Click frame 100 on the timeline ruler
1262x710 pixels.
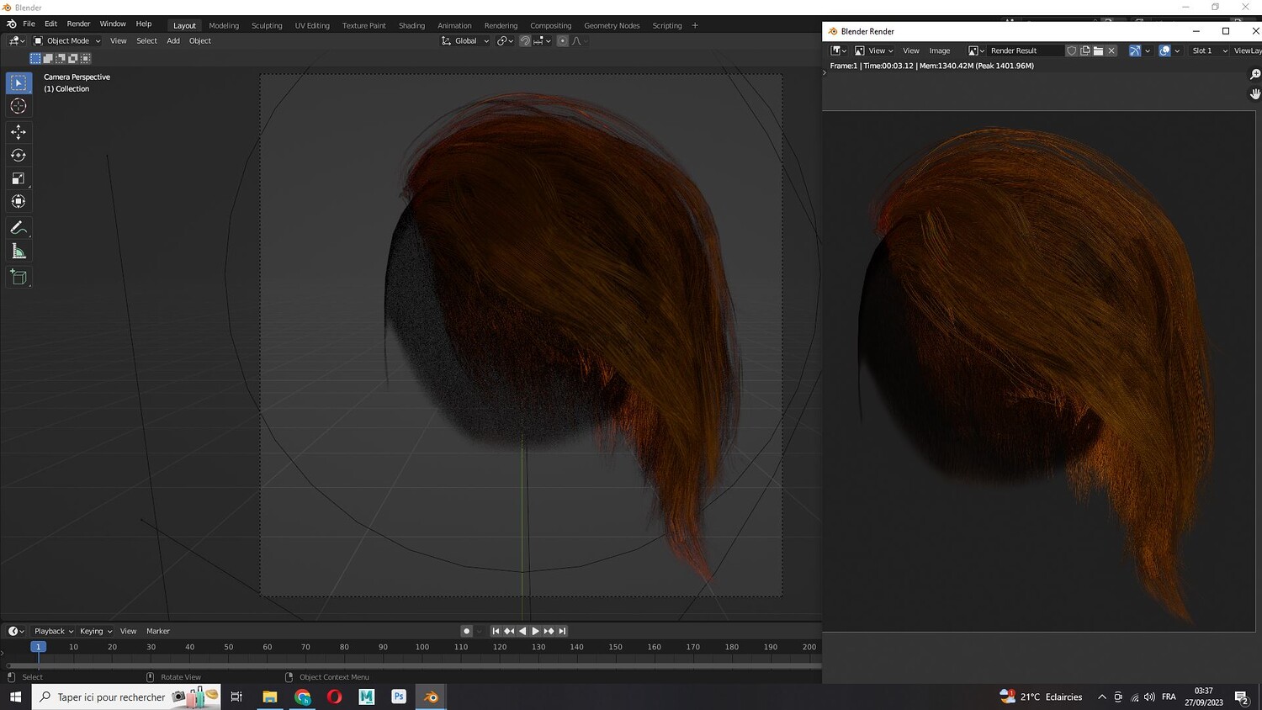(422, 647)
